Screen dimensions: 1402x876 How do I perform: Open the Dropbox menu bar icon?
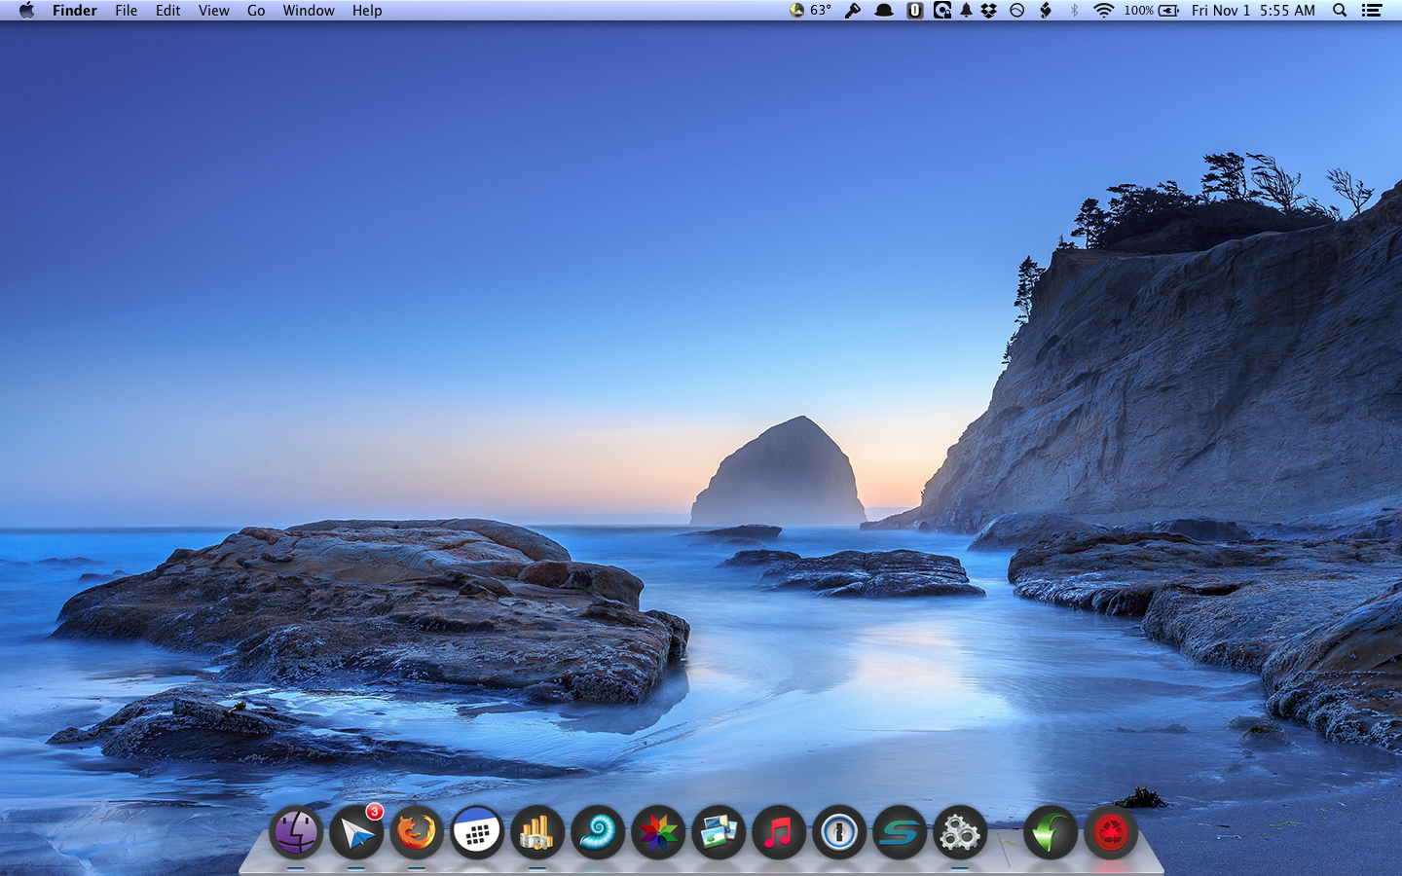point(989,11)
